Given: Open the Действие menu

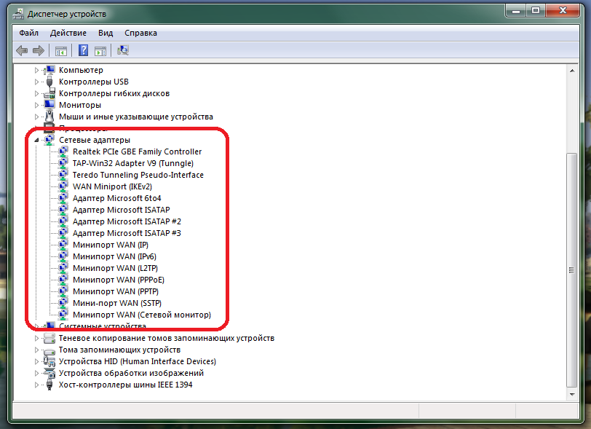Looking at the screenshot, I should (68, 33).
